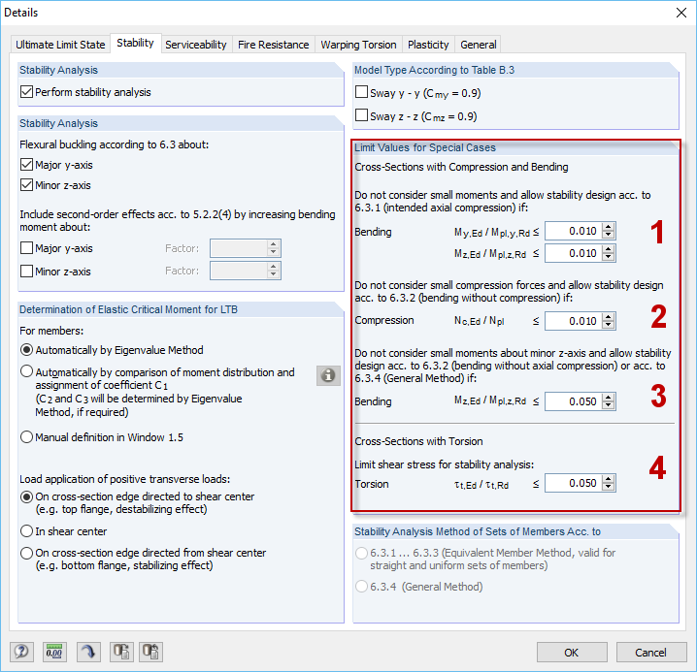Increase torsion shear stress limit
Screen dimensions: 697x672
click(608, 478)
